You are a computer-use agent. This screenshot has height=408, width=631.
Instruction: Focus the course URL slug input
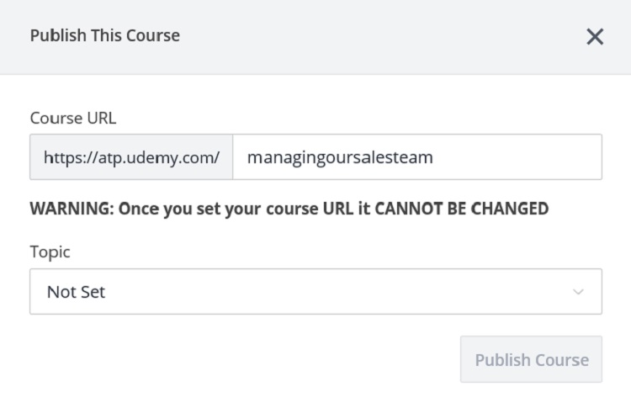(x=416, y=157)
